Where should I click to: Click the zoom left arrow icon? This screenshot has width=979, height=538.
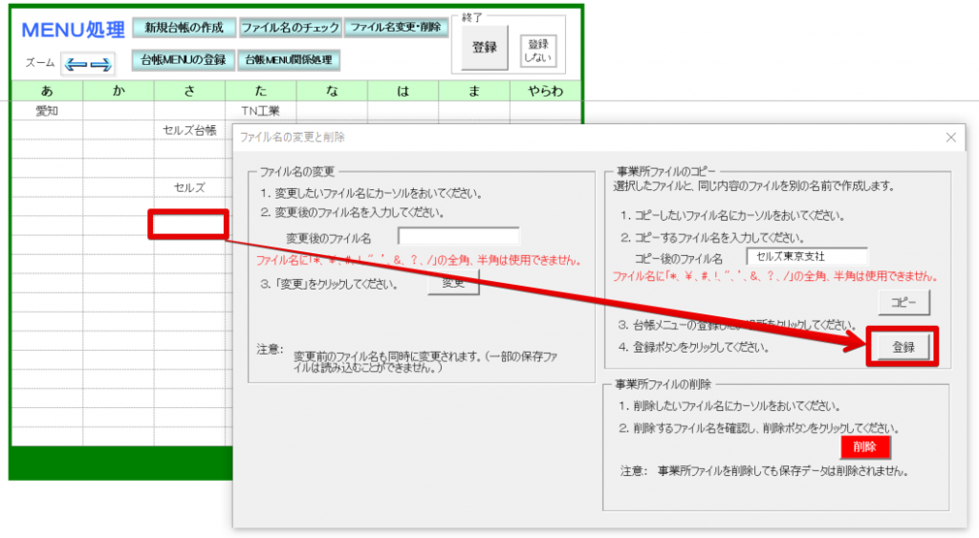(76, 64)
